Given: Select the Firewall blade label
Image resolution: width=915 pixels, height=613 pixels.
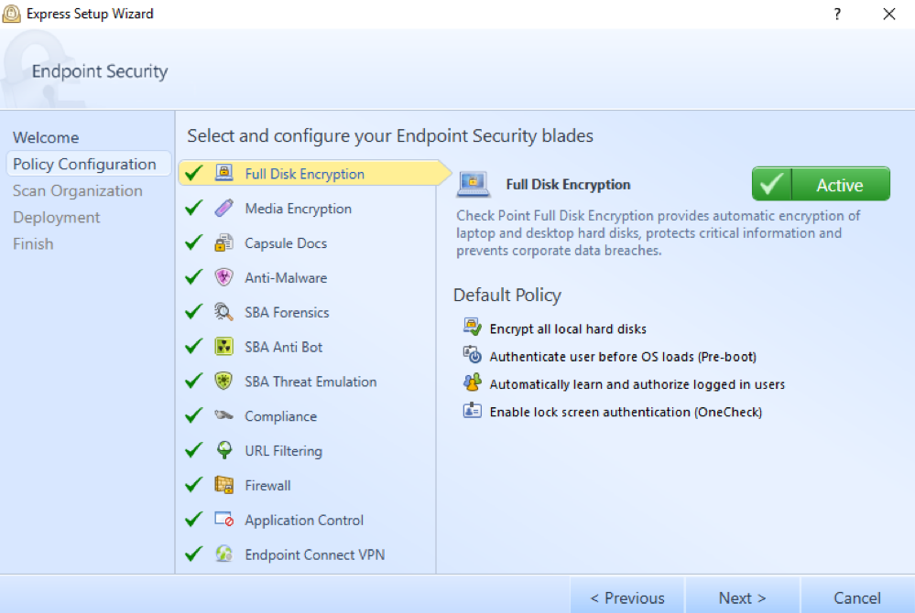Looking at the screenshot, I should (267, 486).
